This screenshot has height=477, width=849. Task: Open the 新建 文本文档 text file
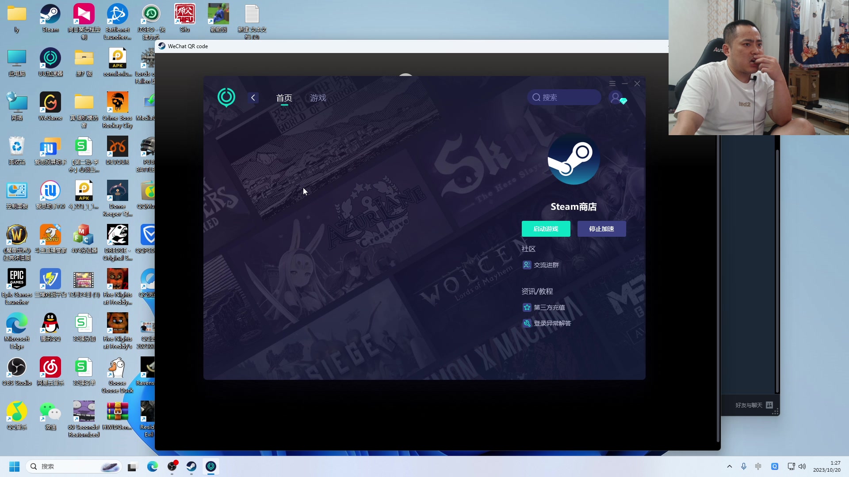[x=252, y=21]
